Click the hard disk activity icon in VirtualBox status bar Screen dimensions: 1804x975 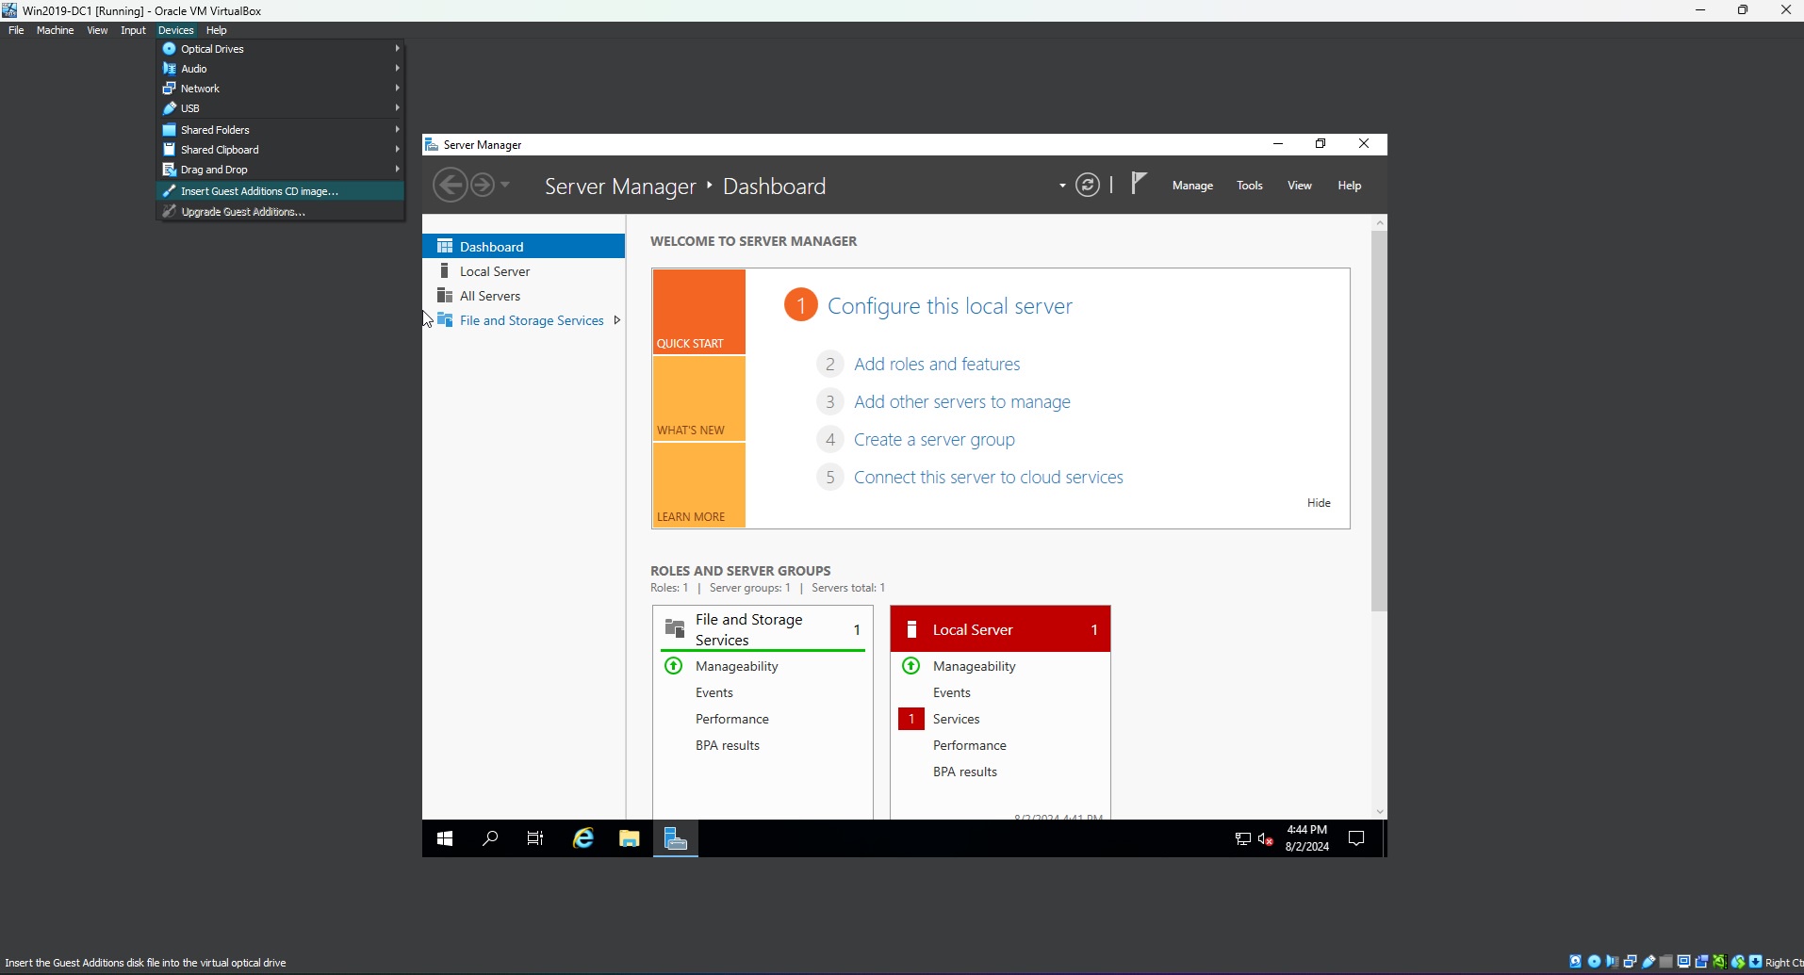click(x=1576, y=962)
